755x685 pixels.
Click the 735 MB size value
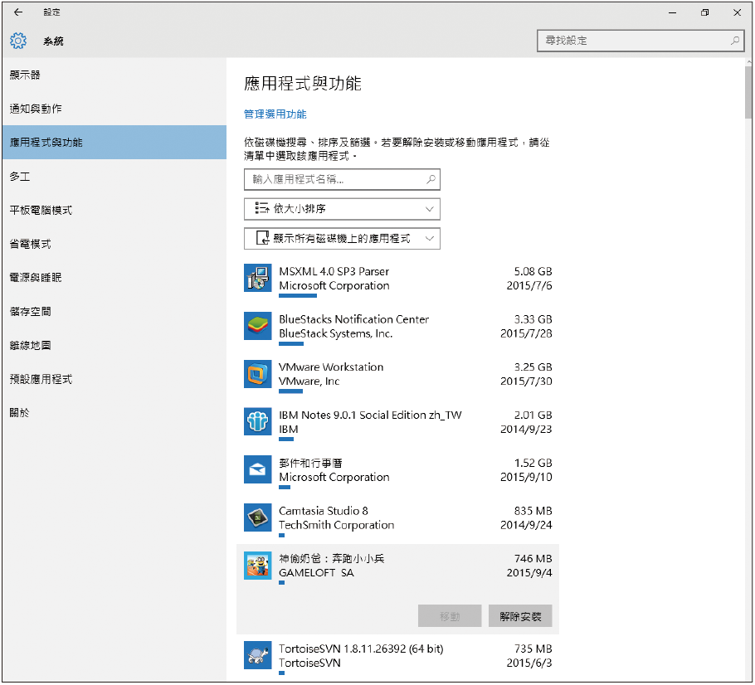tap(533, 649)
